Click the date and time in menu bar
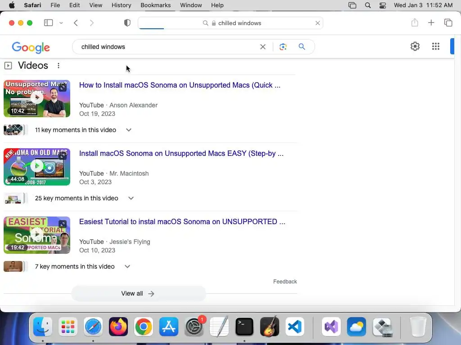This screenshot has height=345, width=461. 423,5
